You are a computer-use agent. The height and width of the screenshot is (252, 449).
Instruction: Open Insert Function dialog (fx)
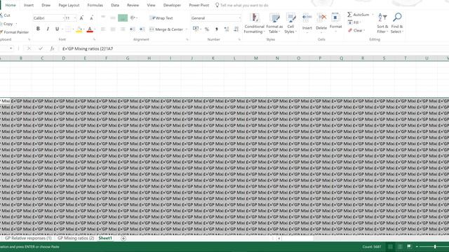click(52, 48)
